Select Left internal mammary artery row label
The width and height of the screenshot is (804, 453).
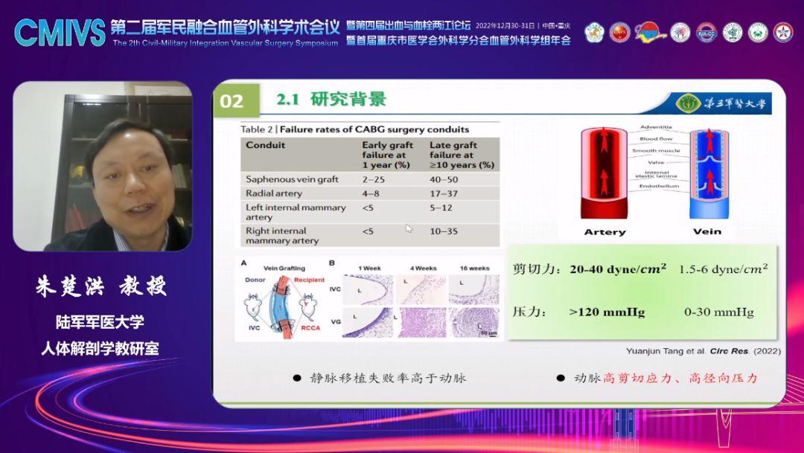tap(296, 212)
